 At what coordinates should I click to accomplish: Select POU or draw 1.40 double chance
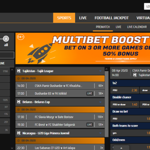click(125, 105)
